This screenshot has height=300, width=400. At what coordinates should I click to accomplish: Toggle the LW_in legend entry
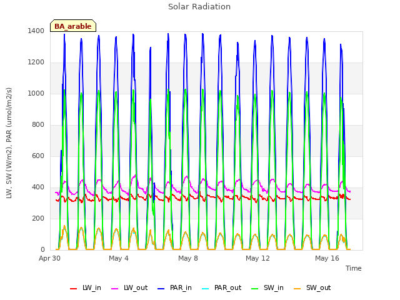point(86,287)
